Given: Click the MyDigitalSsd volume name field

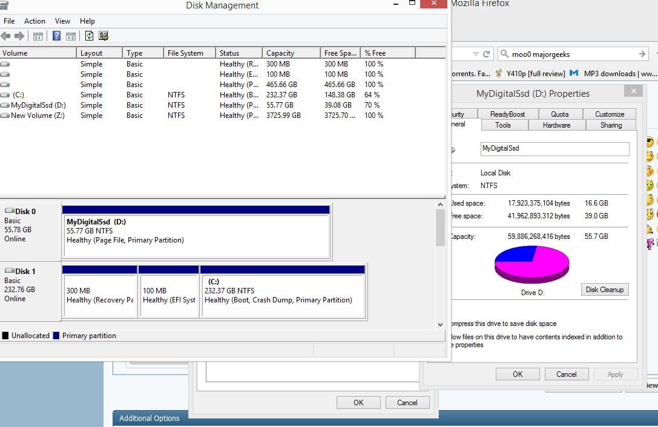Looking at the screenshot, I should pos(554,149).
